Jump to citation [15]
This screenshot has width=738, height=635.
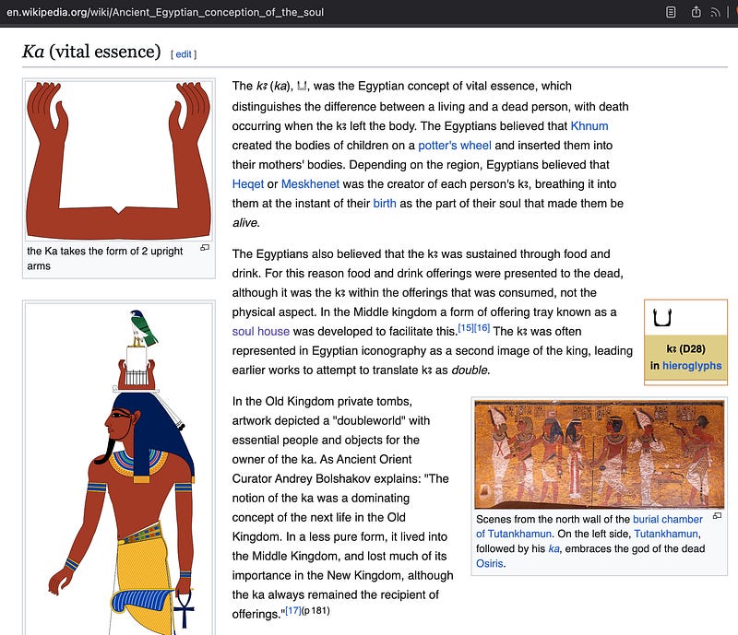pos(466,328)
